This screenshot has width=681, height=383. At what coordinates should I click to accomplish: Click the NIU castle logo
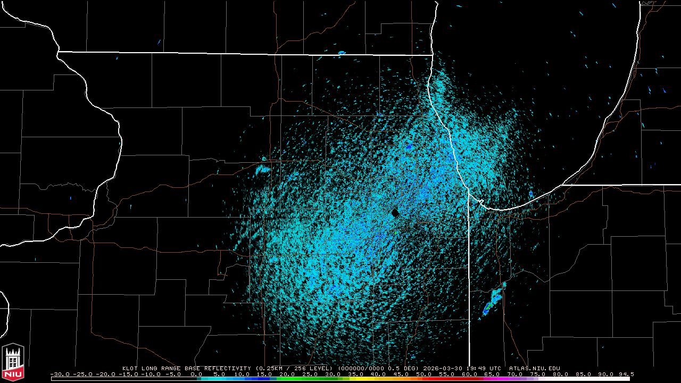tap(13, 363)
